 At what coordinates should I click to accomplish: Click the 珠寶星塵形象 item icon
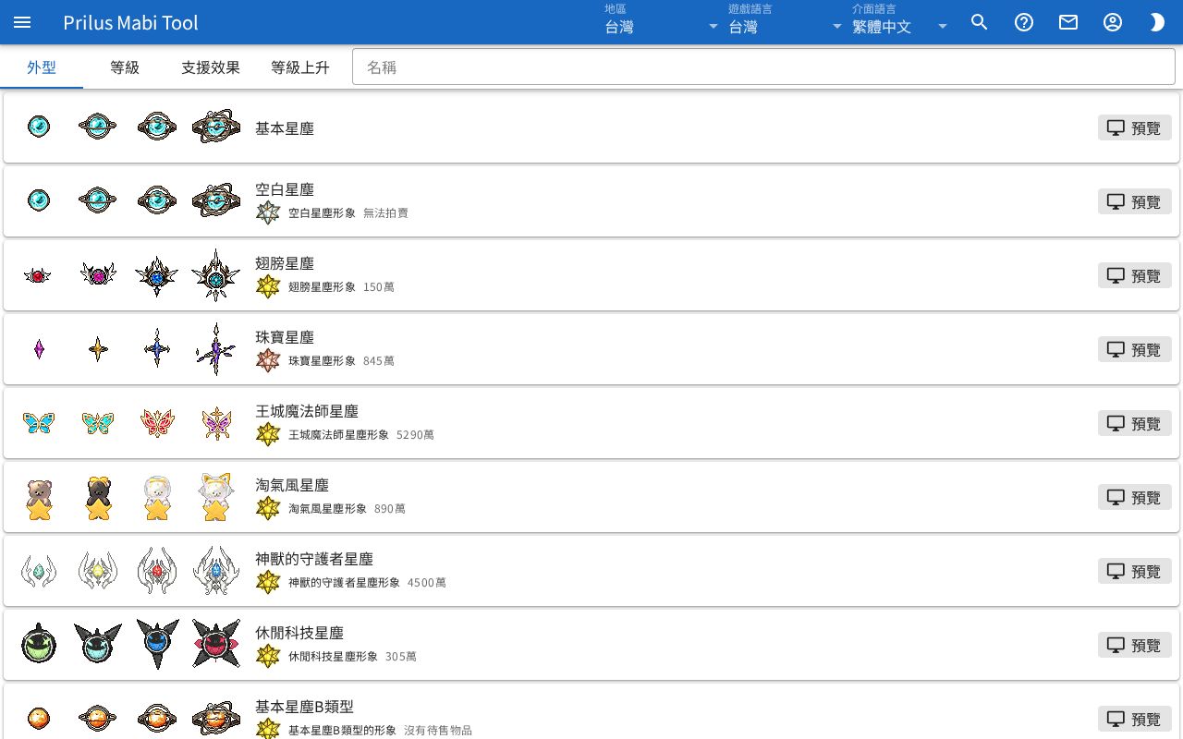pos(268,360)
